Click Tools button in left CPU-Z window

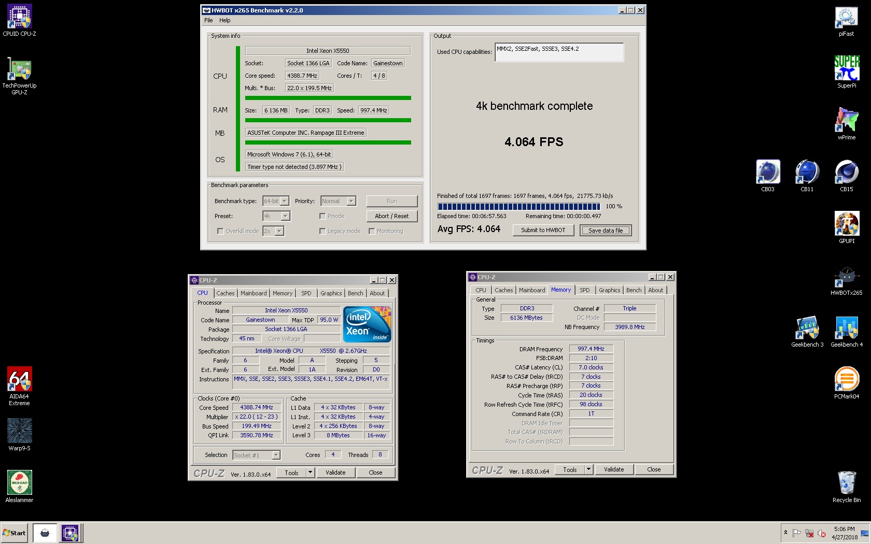(291, 473)
